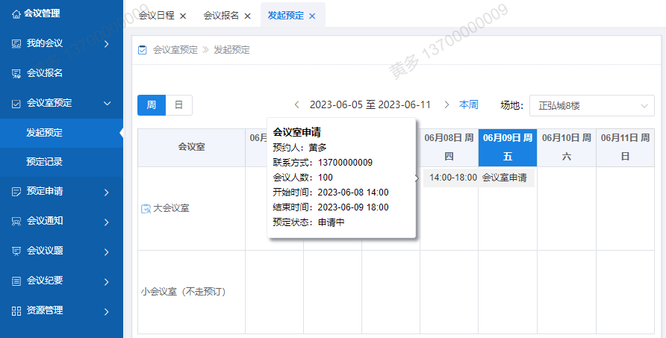Click the 大会议室 booking icon
The image size is (666, 338).
point(146,208)
